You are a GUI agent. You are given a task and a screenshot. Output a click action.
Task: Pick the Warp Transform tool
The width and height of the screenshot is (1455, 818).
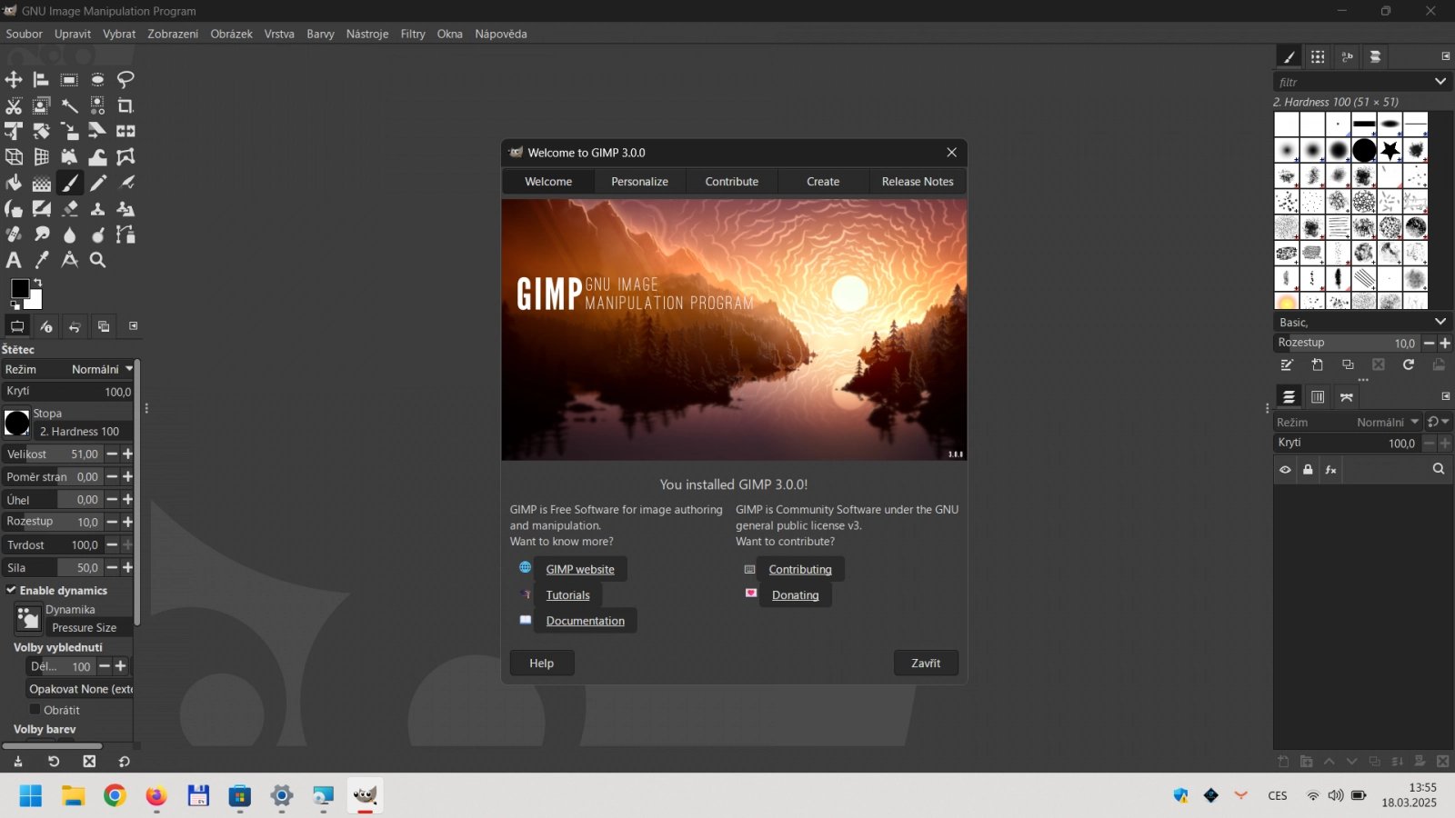(97, 157)
